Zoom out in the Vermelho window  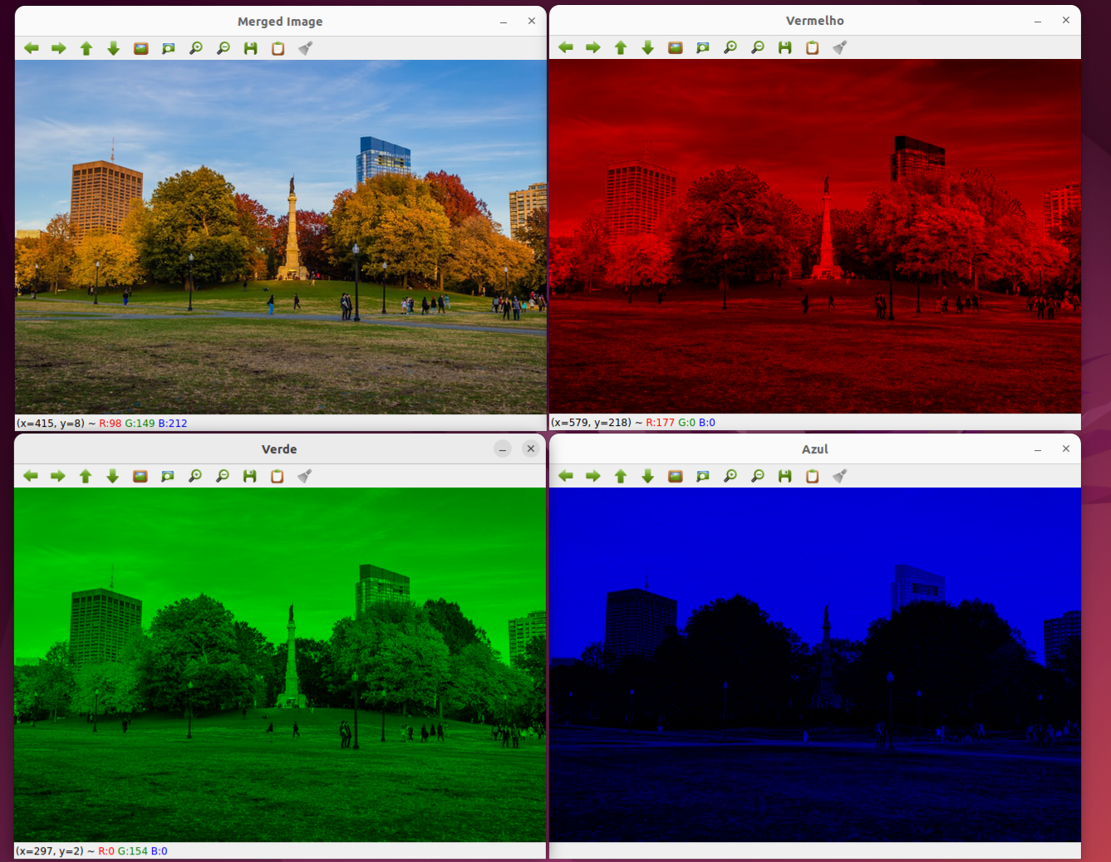tap(757, 47)
